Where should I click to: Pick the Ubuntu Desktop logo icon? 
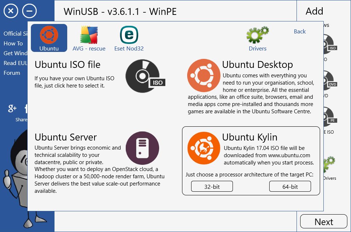click(203, 76)
